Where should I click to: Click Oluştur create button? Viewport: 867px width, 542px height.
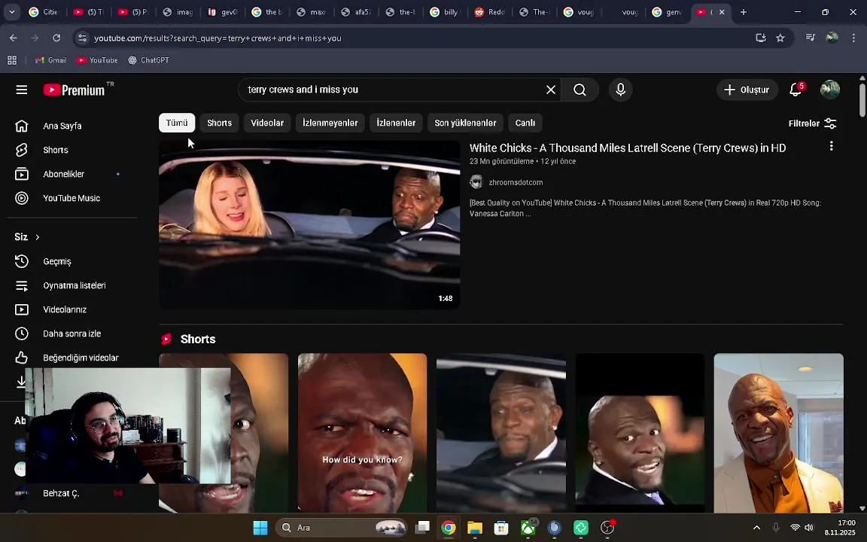coord(747,90)
